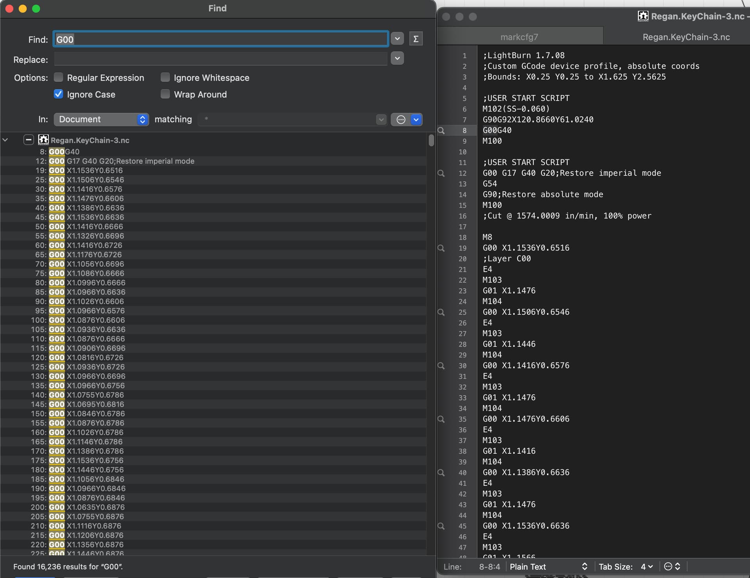
Task: Click editor line 14 G90;Restore absolute mode
Action: [x=543, y=194]
